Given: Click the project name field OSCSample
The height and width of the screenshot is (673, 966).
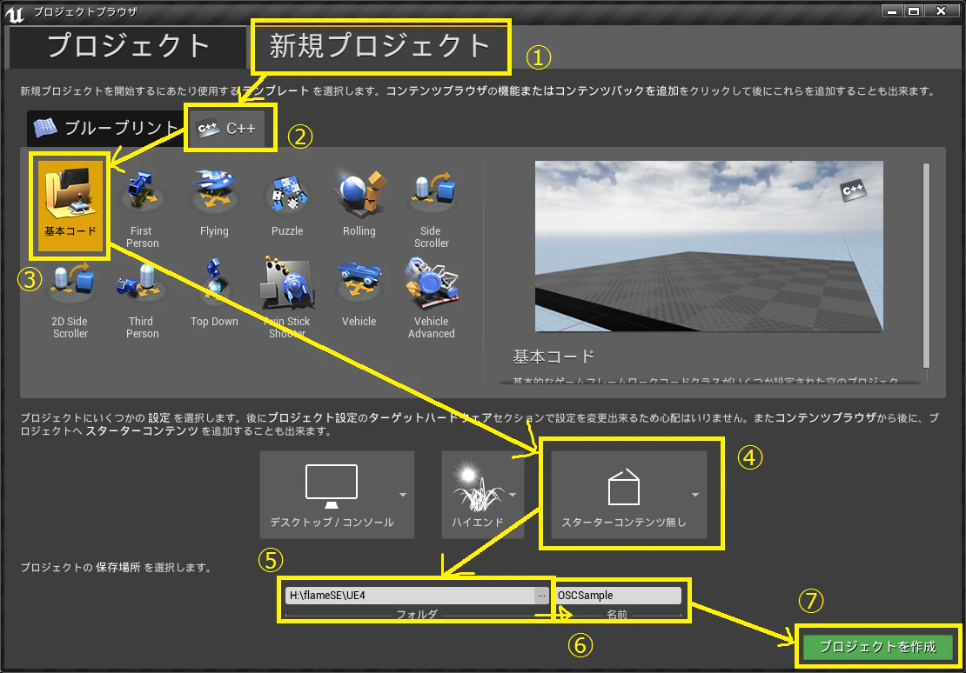Looking at the screenshot, I should (x=617, y=596).
